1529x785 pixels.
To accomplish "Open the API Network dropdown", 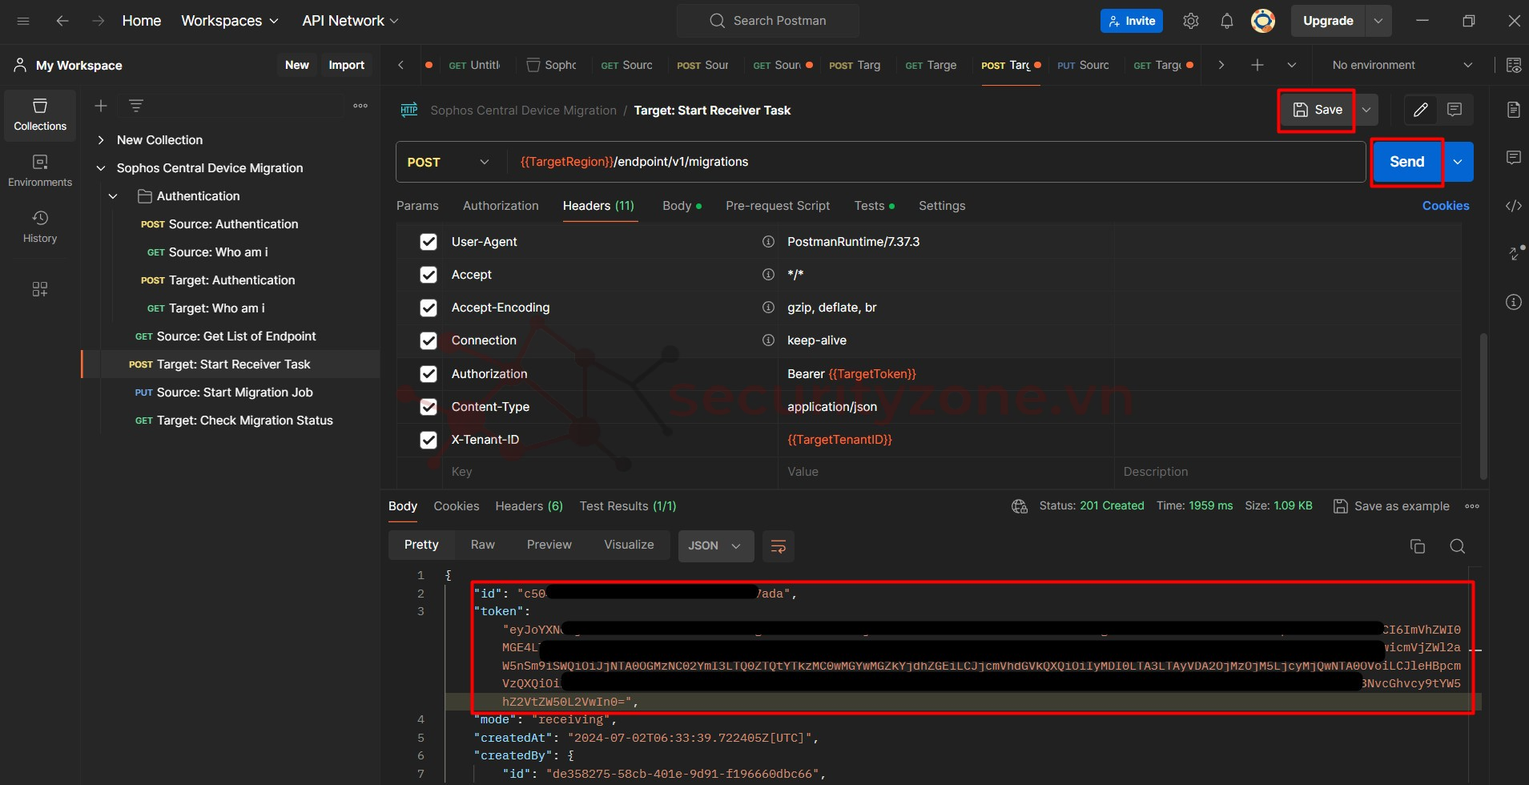I will pos(350,21).
